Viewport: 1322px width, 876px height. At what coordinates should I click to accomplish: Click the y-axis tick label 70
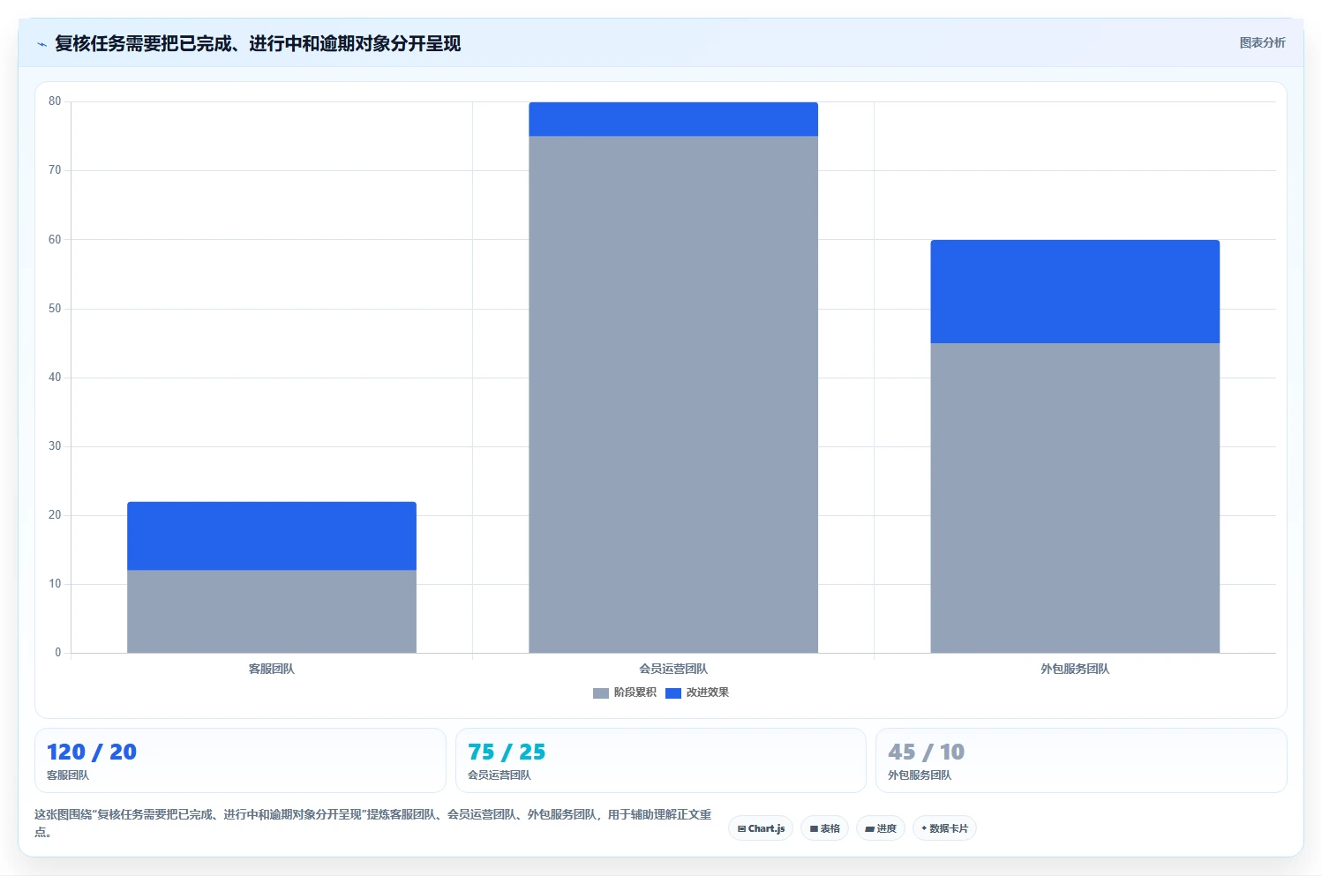pos(55,170)
